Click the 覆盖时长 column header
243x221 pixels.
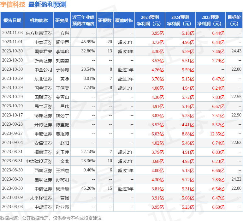[124, 20]
